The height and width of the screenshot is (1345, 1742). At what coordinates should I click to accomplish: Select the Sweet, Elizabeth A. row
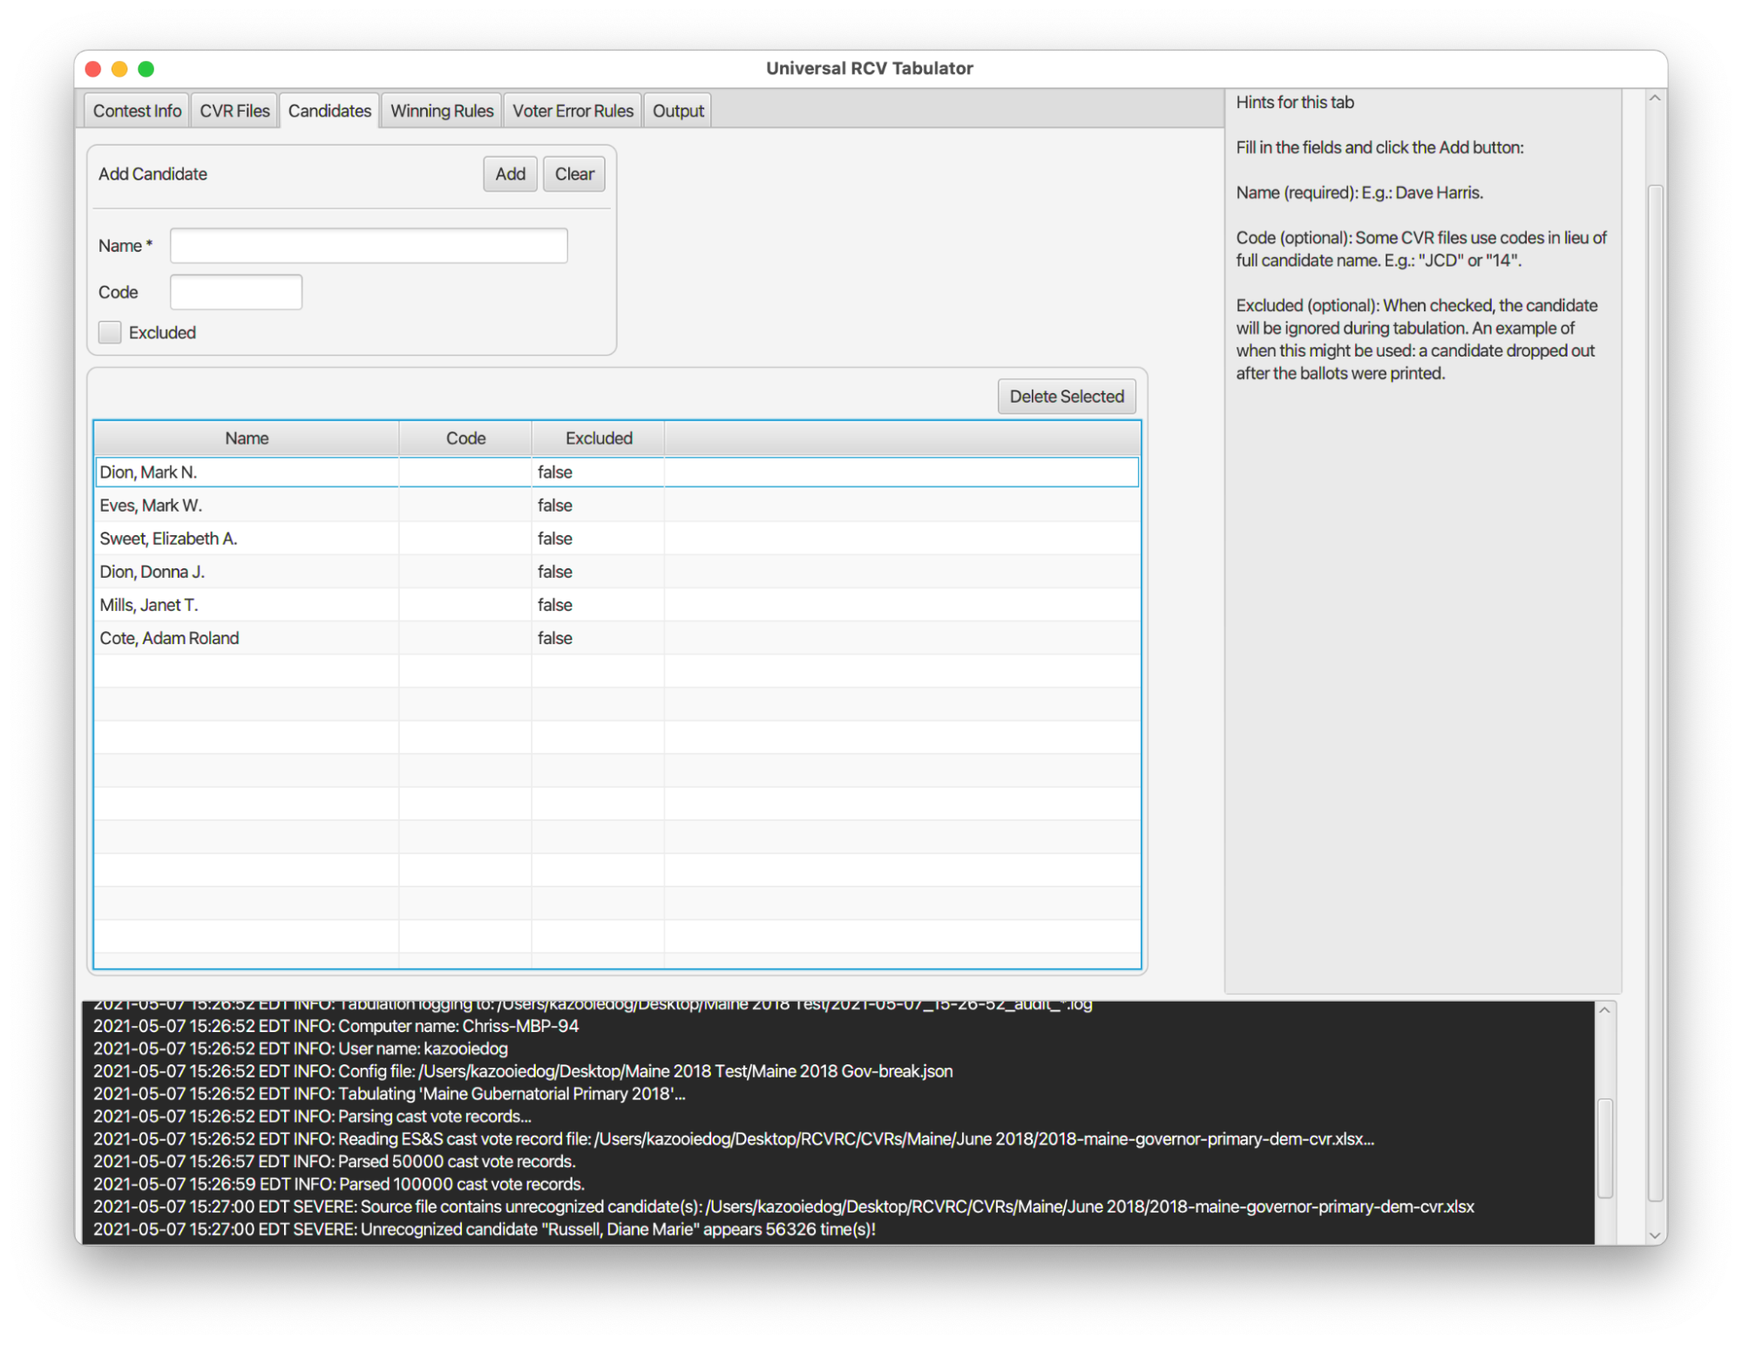617,539
